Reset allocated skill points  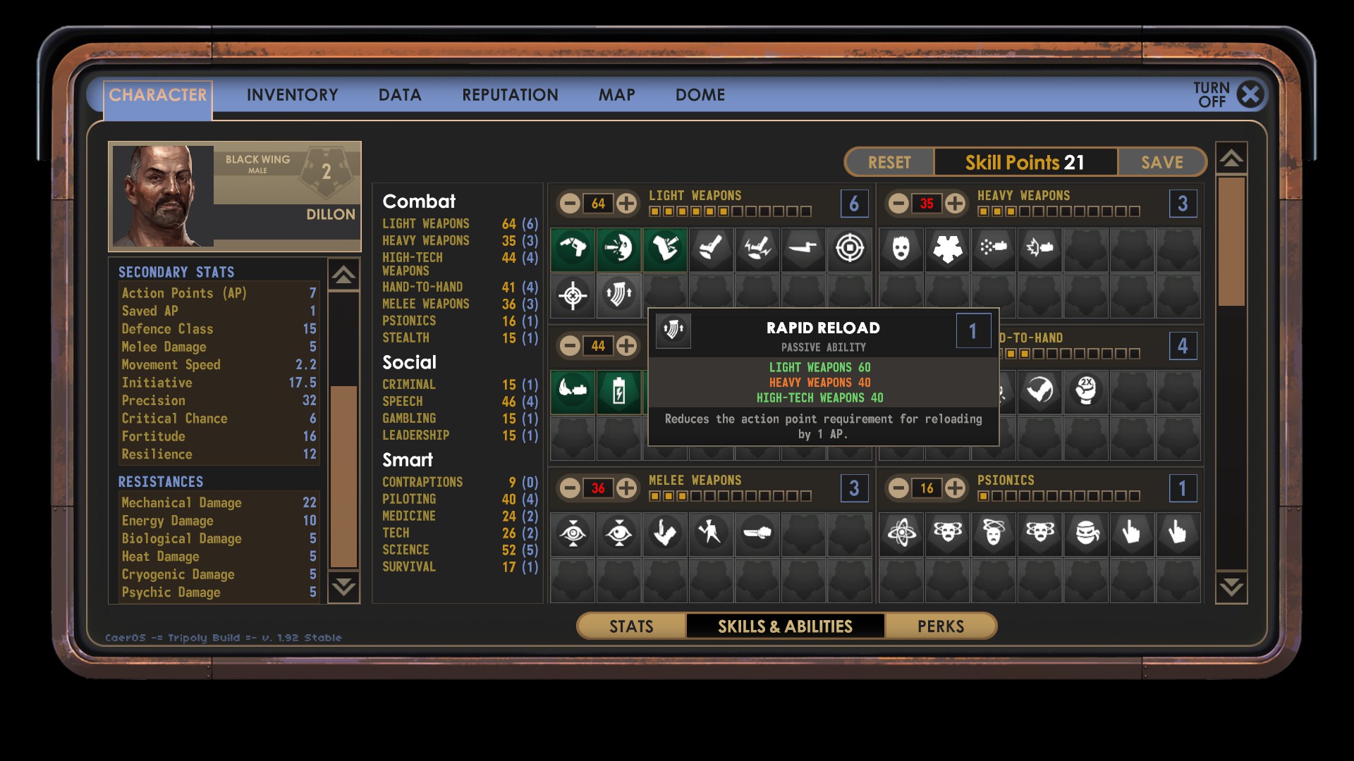click(x=889, y=163)
